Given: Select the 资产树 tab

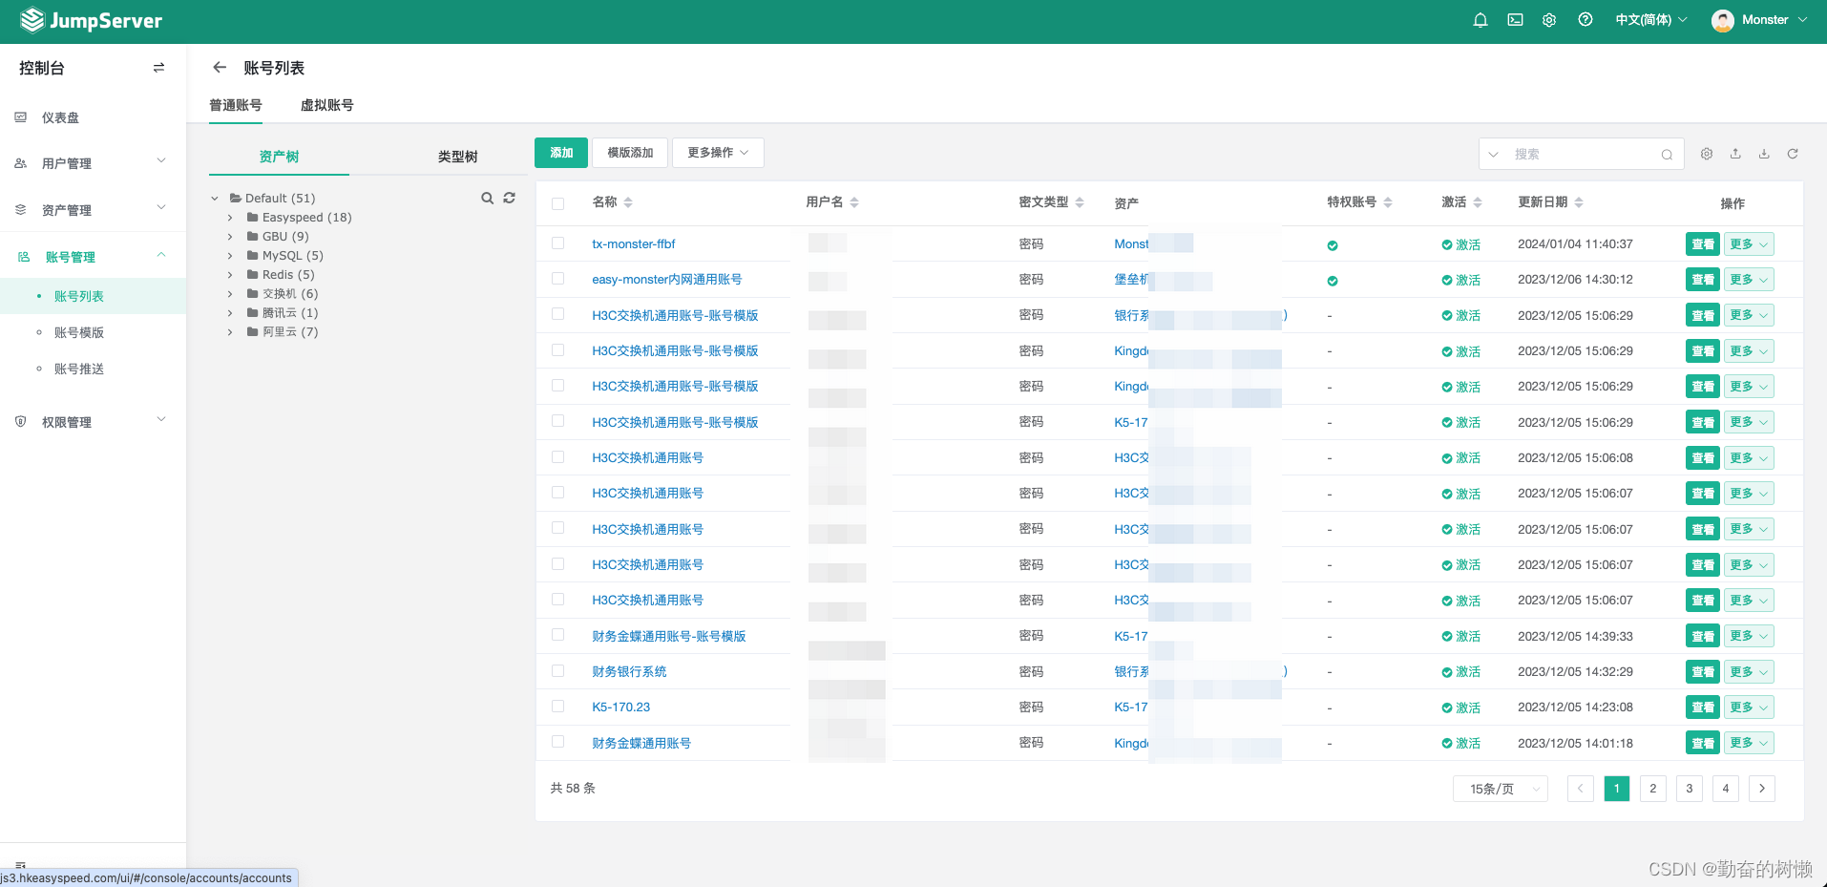Looking at the screenshot, I should click(x=279, y=157).
